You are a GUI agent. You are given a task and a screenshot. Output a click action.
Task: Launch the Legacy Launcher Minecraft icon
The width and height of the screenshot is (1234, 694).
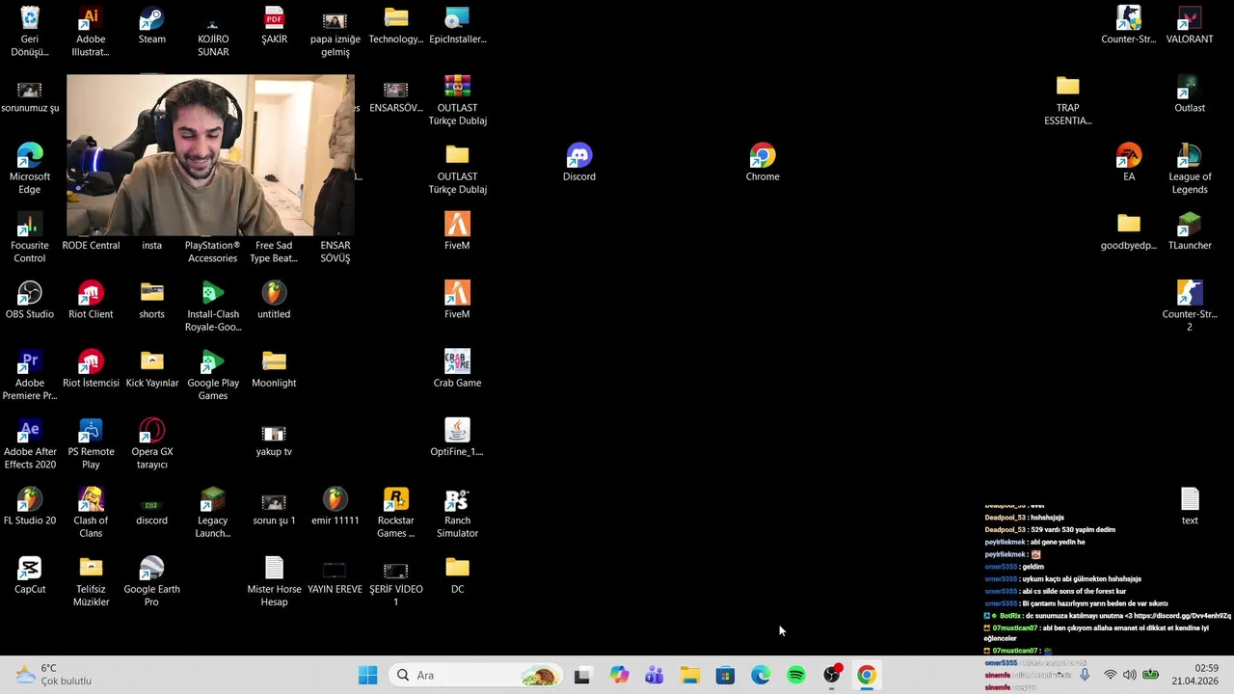(x=213, y=513)
